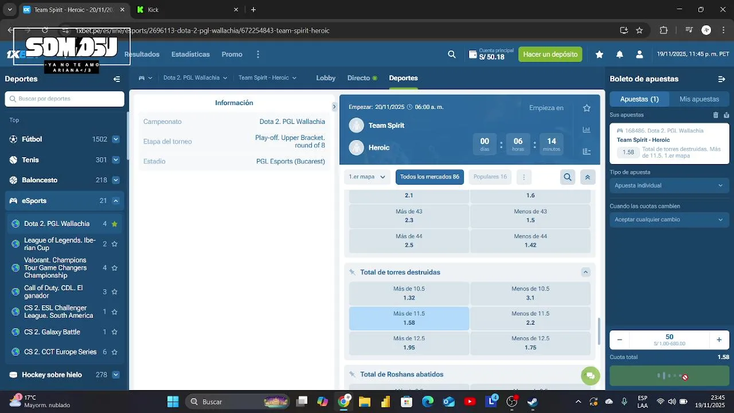Open Steam from Windows taskbar
Image resolution: width=734 pixels, height=413 pixels.
533,402
